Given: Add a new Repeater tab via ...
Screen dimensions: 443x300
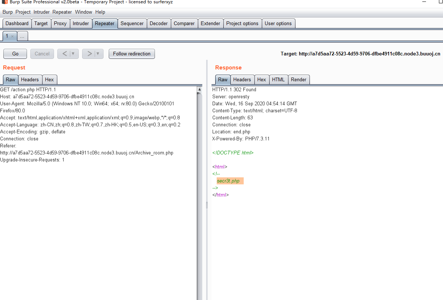Looking at the screenshot, I should (22, 37).
